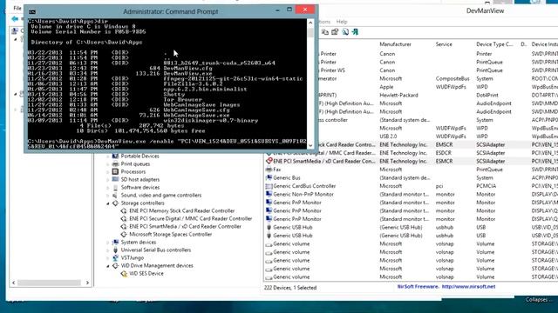Click disabled icon on ENE PCI SmartMedia row in DevManView
This screenshot has height=313, width=558.
[269, 161]
